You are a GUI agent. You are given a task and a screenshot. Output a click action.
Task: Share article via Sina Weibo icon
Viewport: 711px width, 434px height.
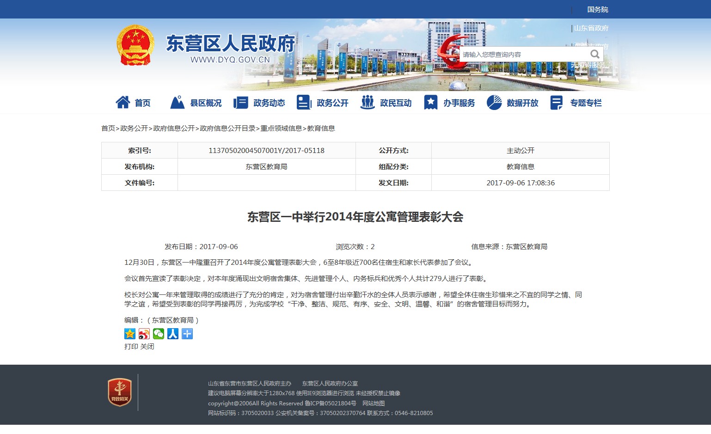coord(144,334)
